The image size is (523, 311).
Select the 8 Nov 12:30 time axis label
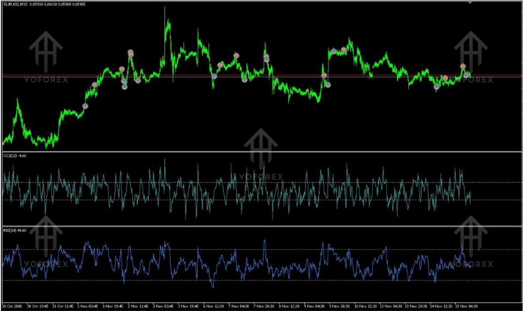(289, 306)
